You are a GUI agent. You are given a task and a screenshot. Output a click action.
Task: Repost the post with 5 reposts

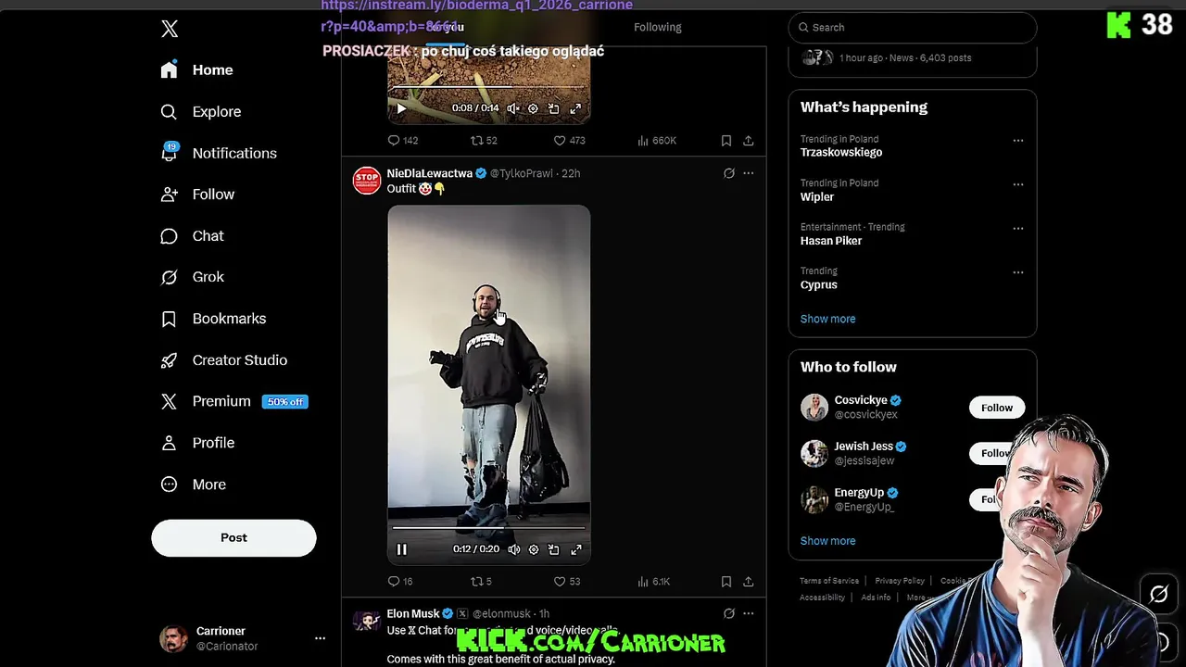pos(482,582)
